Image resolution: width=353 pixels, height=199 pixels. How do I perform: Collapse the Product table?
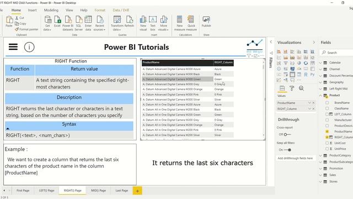320,95
